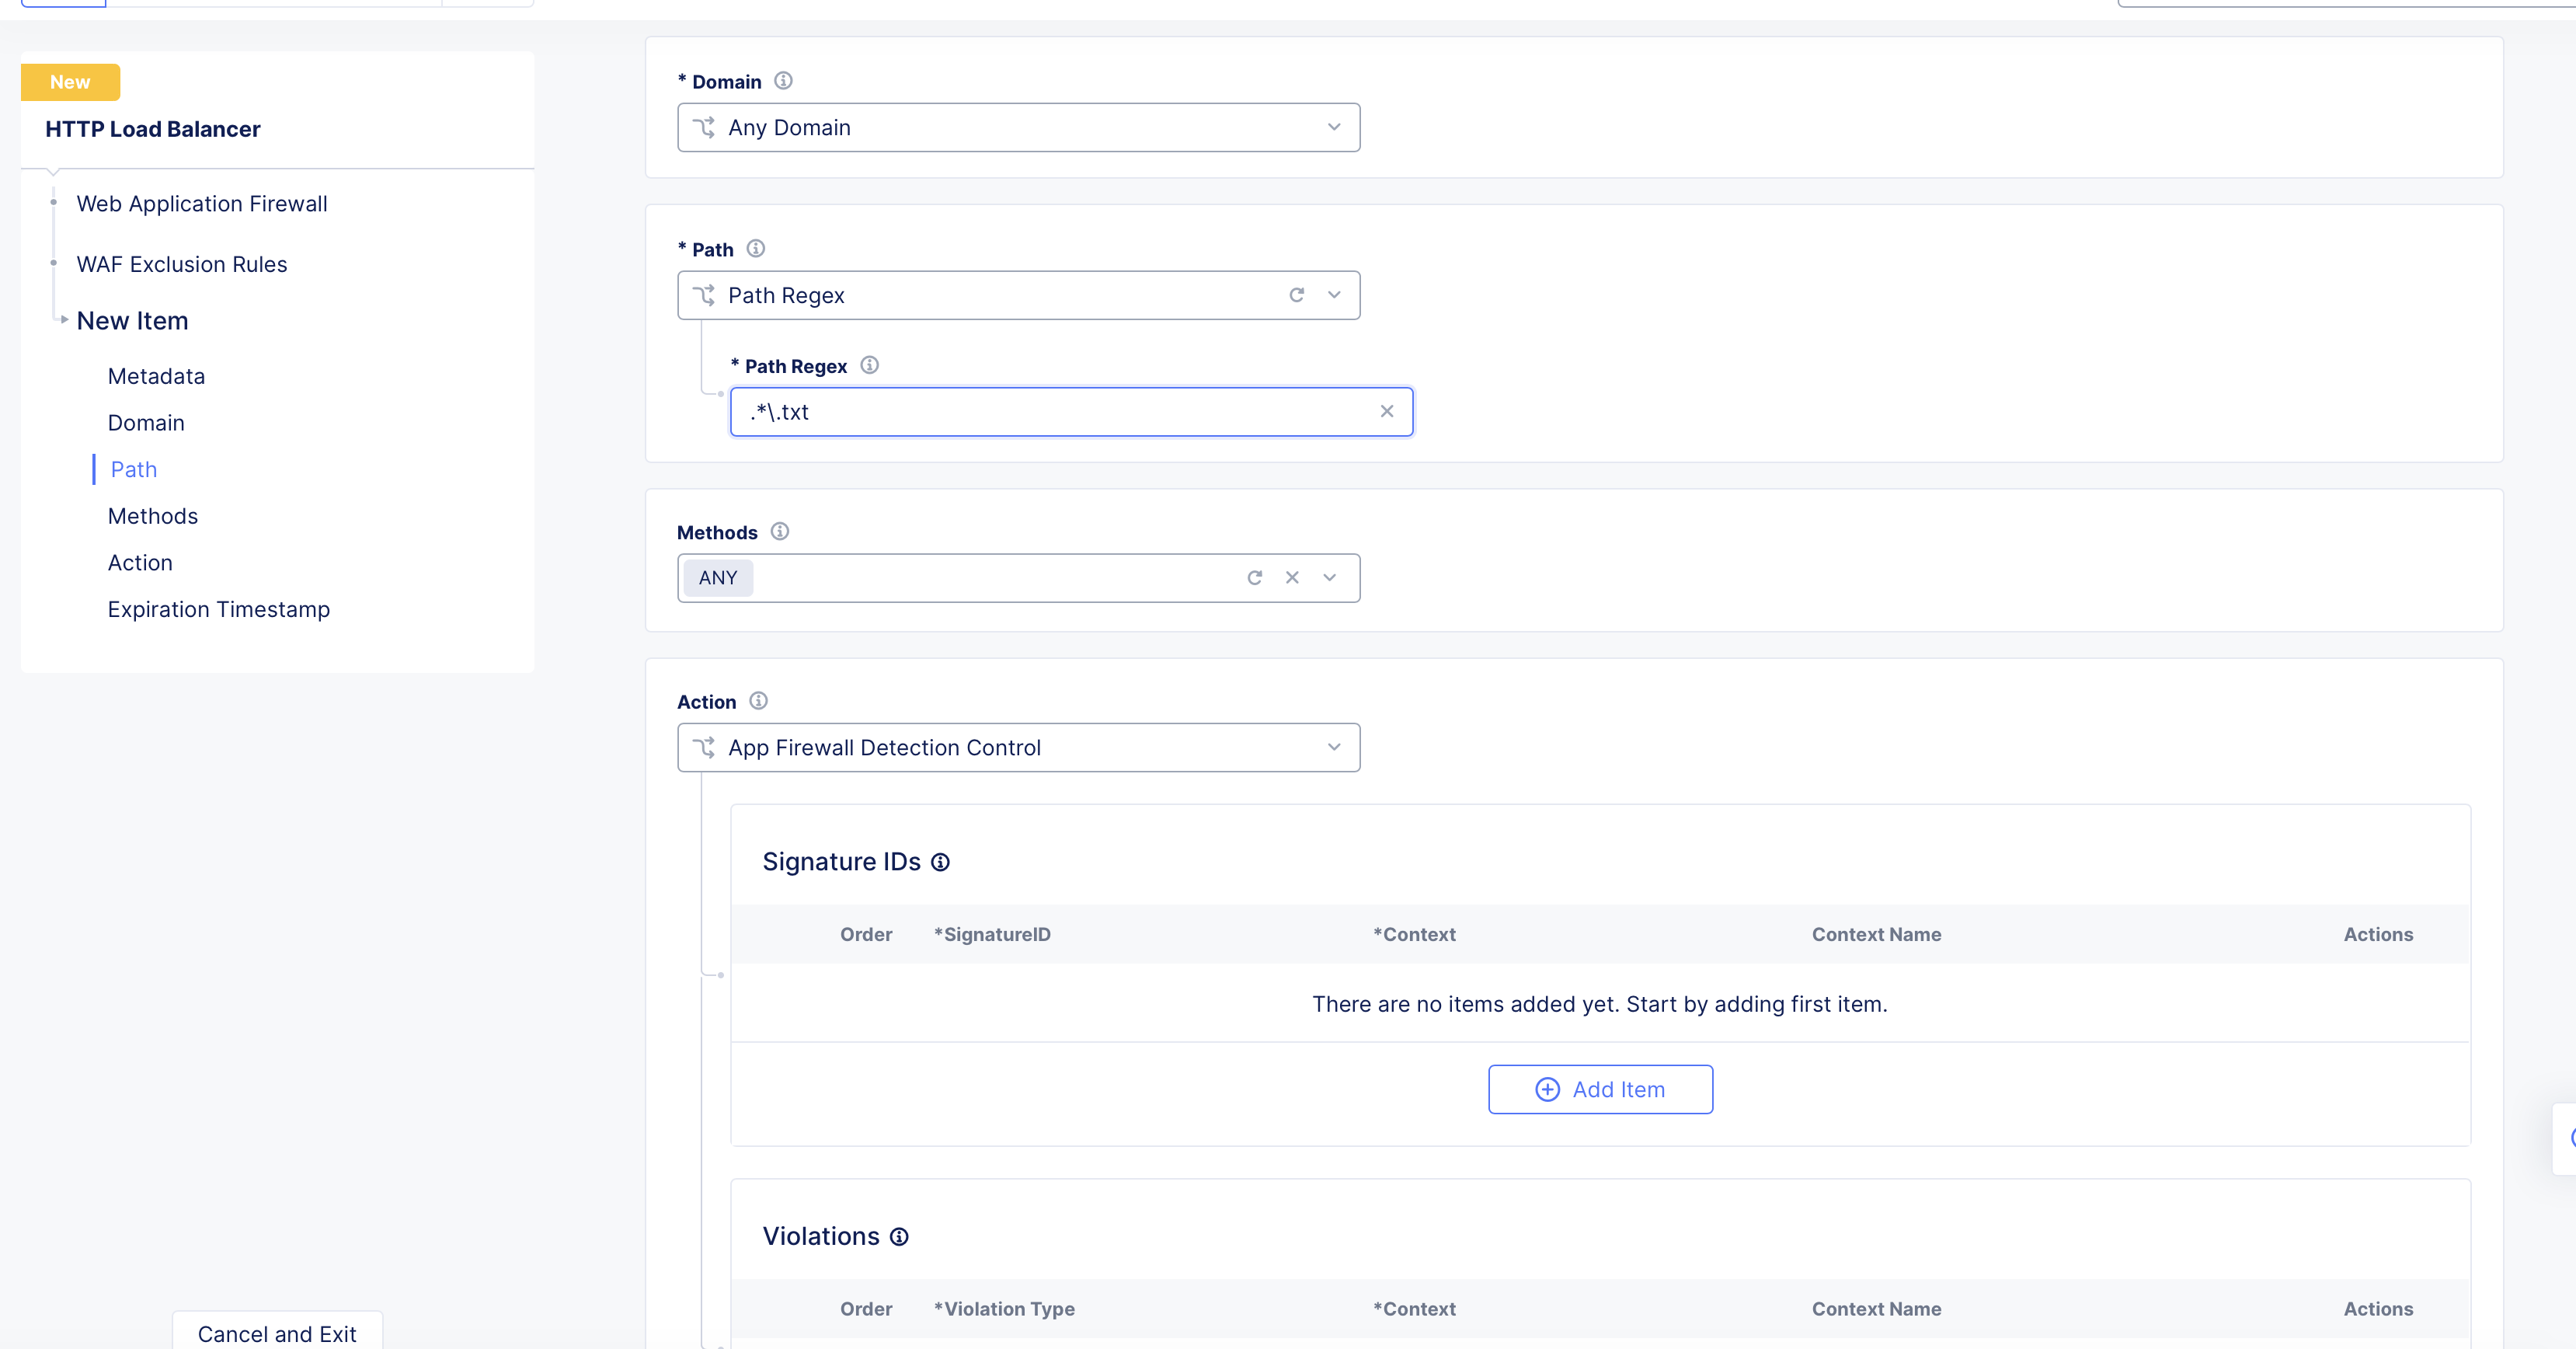
Task: Jump to Expiration Timestamp section
Action: coord(218,609)
